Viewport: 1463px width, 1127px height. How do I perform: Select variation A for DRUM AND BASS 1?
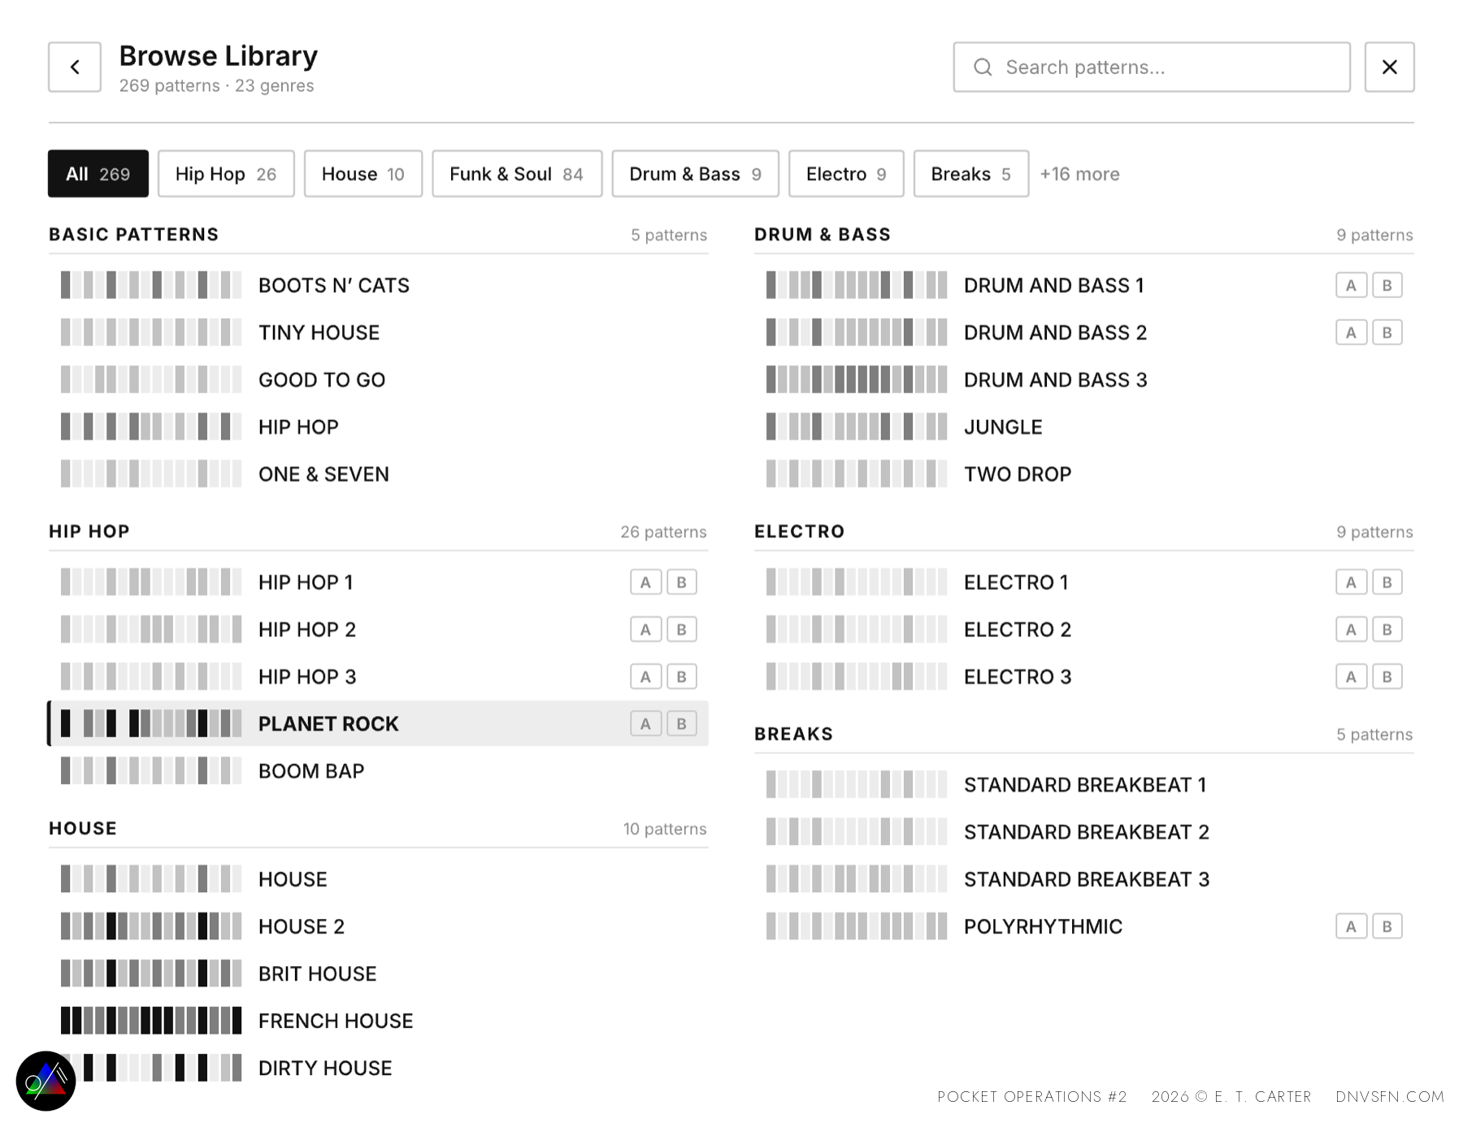coord(1351,285)
